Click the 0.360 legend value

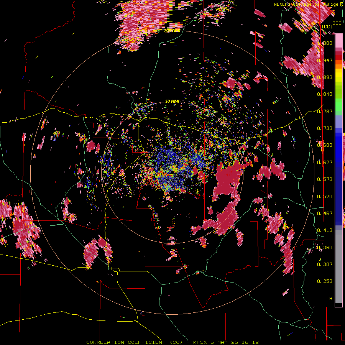coord(325,248)
